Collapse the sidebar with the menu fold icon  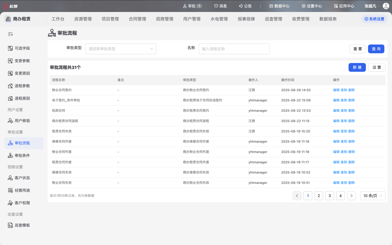(10, 34)
